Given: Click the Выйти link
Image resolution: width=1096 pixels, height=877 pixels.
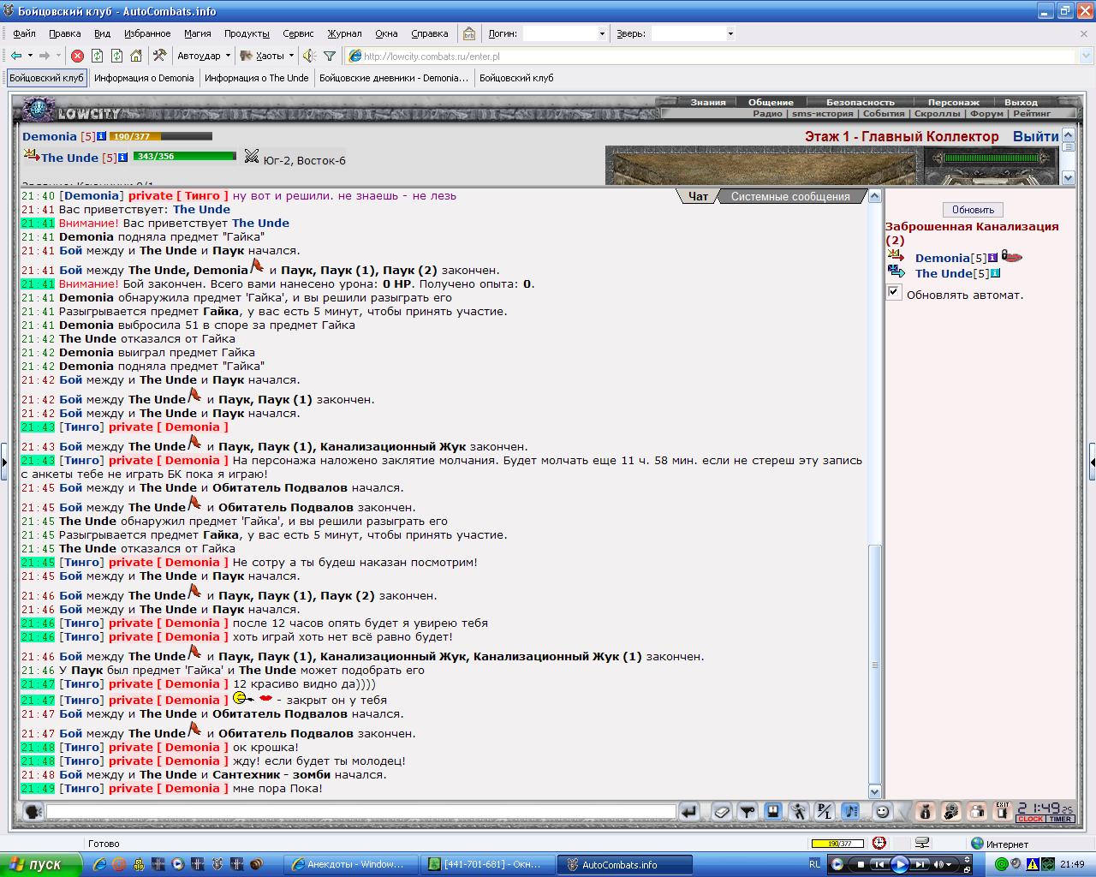Looking at the screenshot, I should point(1035,136).
